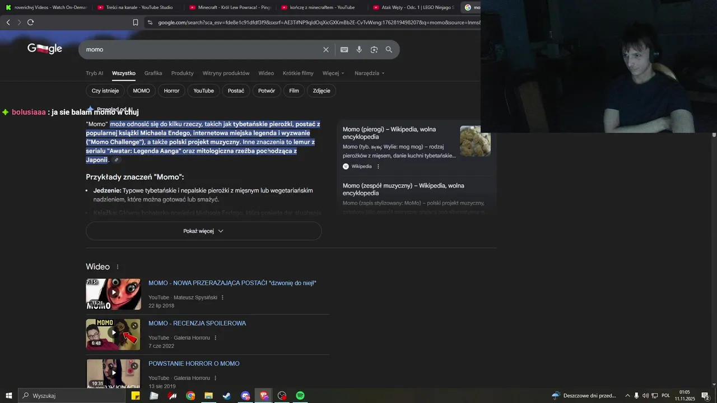Click the Google logo
The image size is (717, 403).
pos(45,49)
